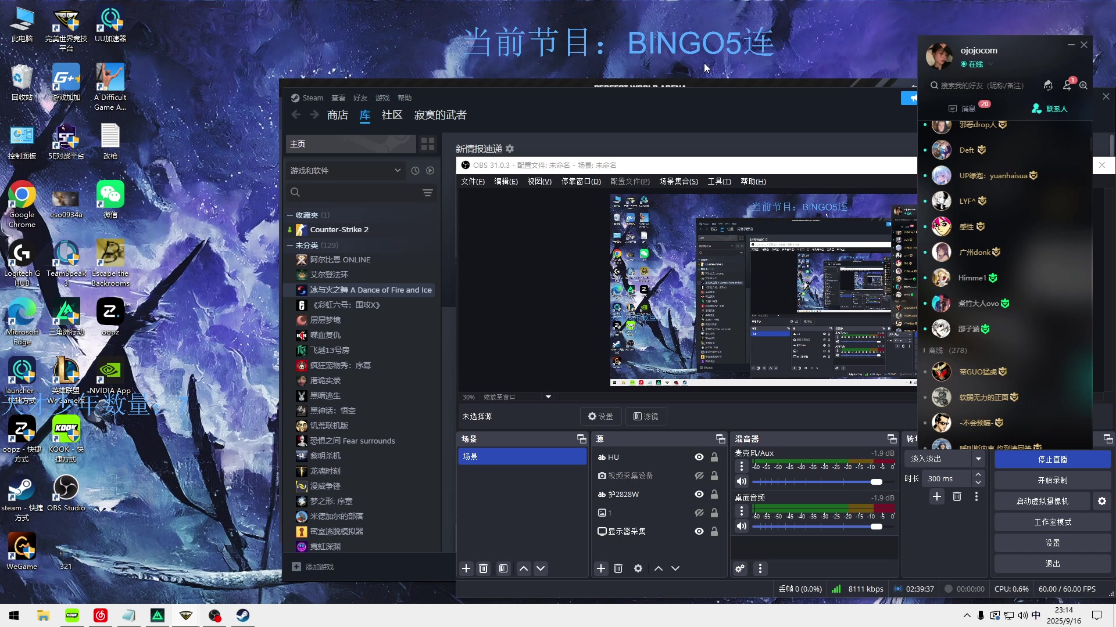Open 桌面音频 three-dot options menu
Viewport: 1116px width, 627px height.
point(741,511)
